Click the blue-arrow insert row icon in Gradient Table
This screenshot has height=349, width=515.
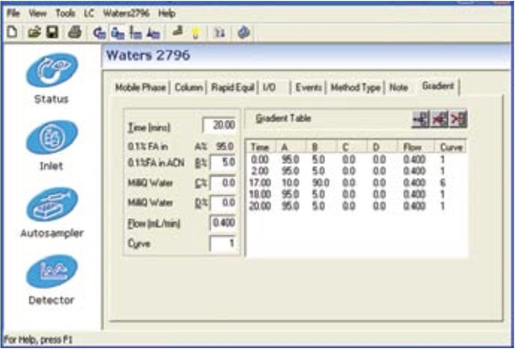[421, 119]
